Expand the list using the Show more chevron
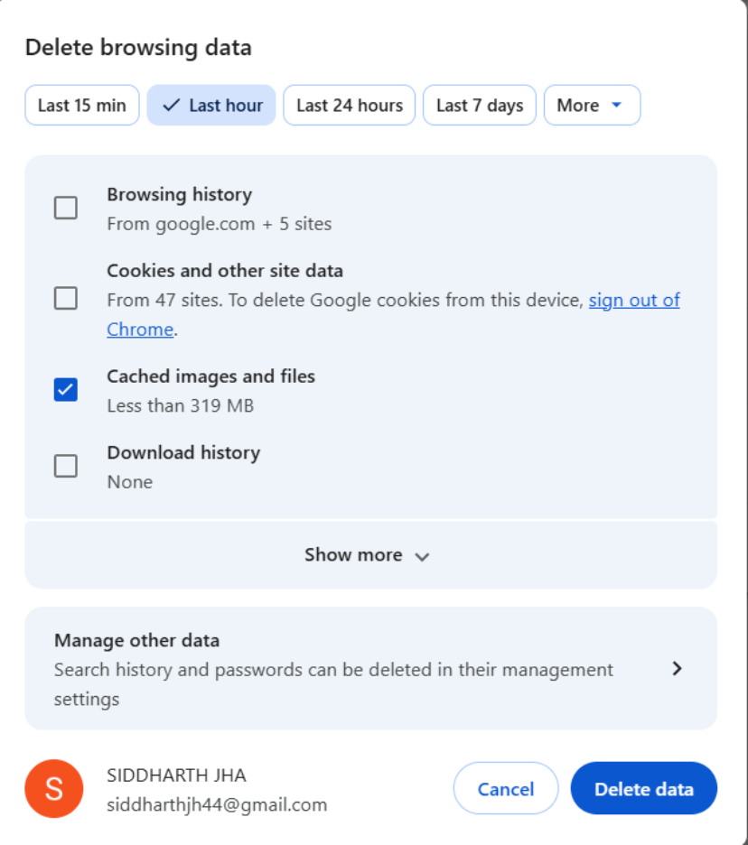Viewport: 748px width, 845px height. click(x=422, y=556)
